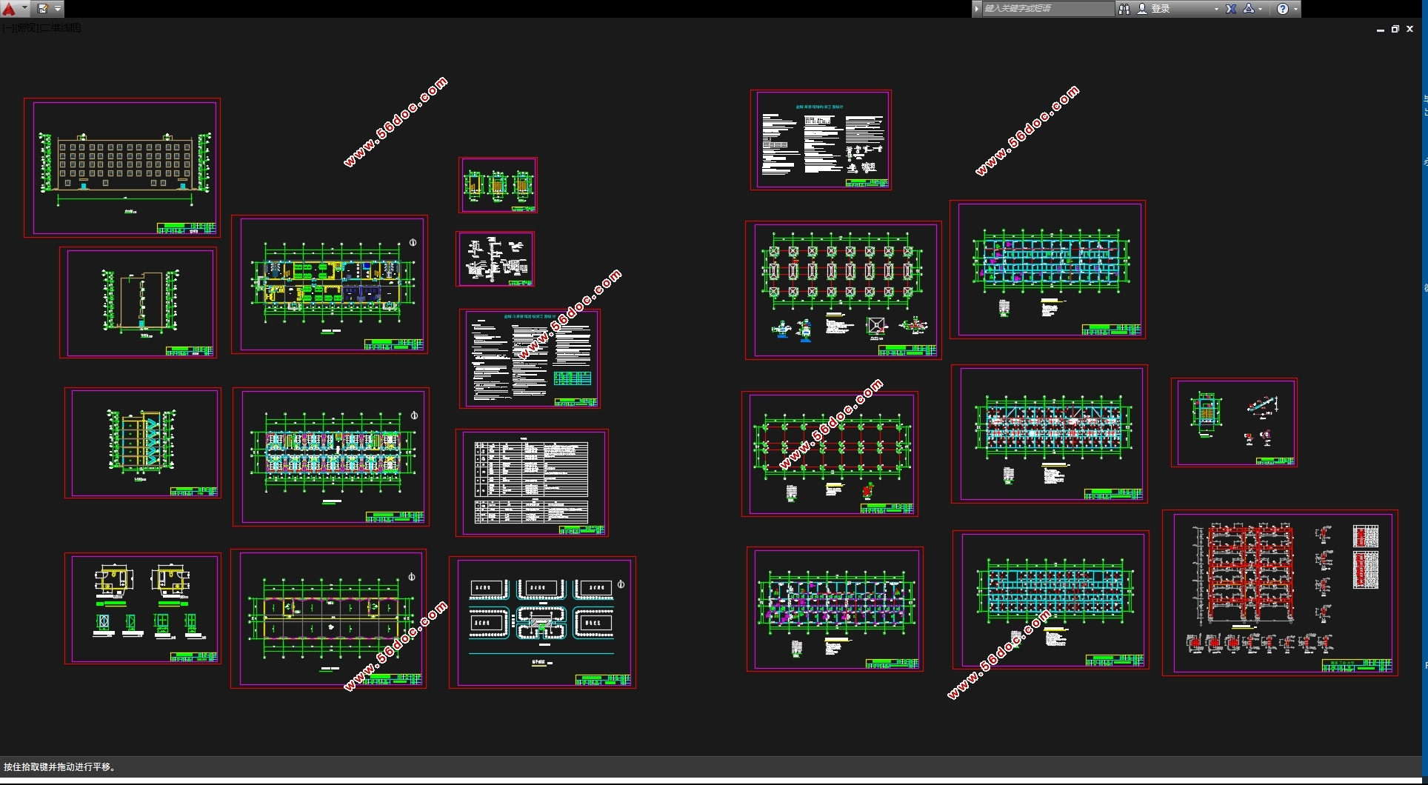Open Help with the question mark icon
The image size is (1428, 785).
pos(1283,9)
